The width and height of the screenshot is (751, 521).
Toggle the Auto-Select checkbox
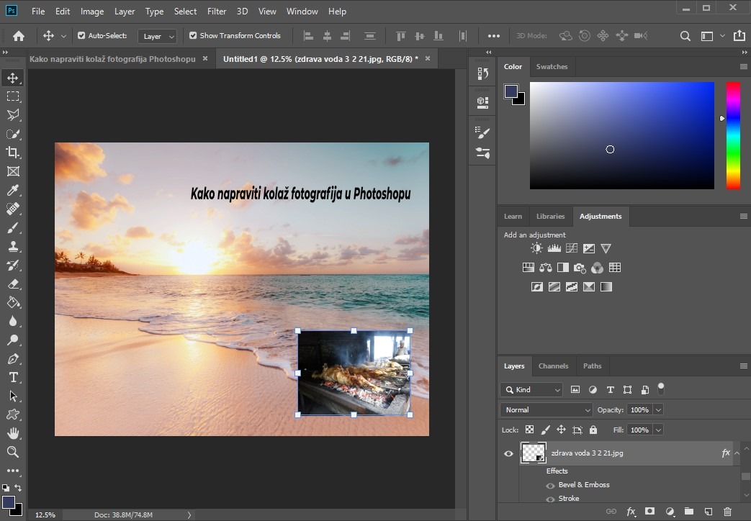click(81, 35)
